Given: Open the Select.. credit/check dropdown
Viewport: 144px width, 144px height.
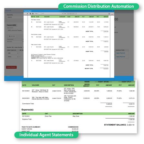Looking at the screenshot, I should coord(13,57).
